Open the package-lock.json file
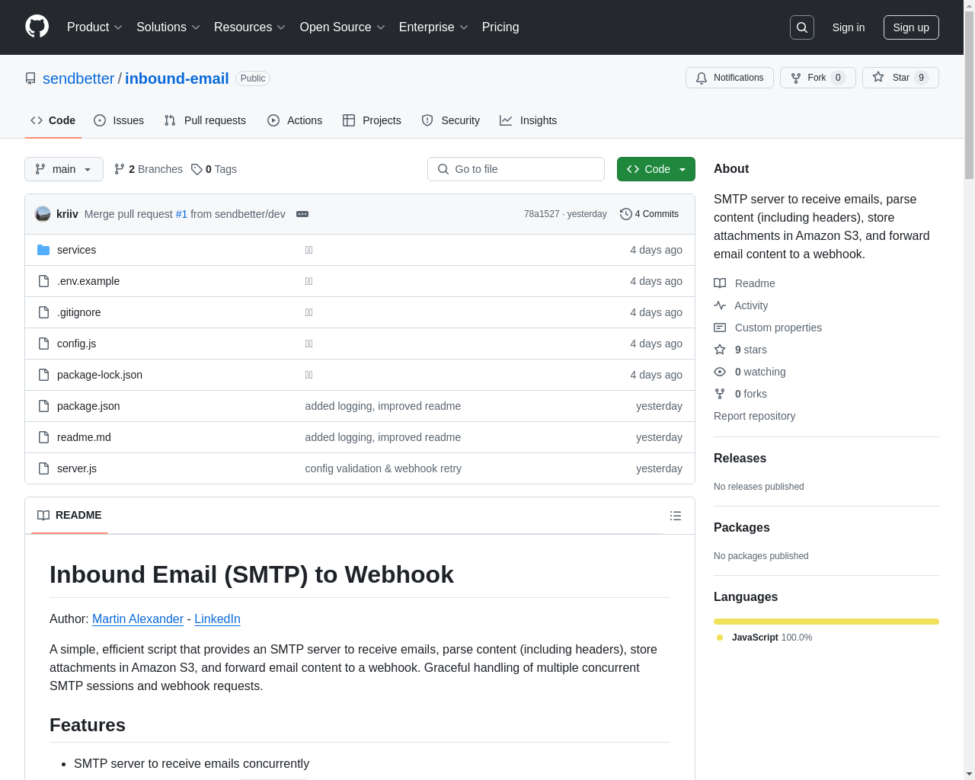This screenshot has height=780, width=975. (x=100, y=375)
